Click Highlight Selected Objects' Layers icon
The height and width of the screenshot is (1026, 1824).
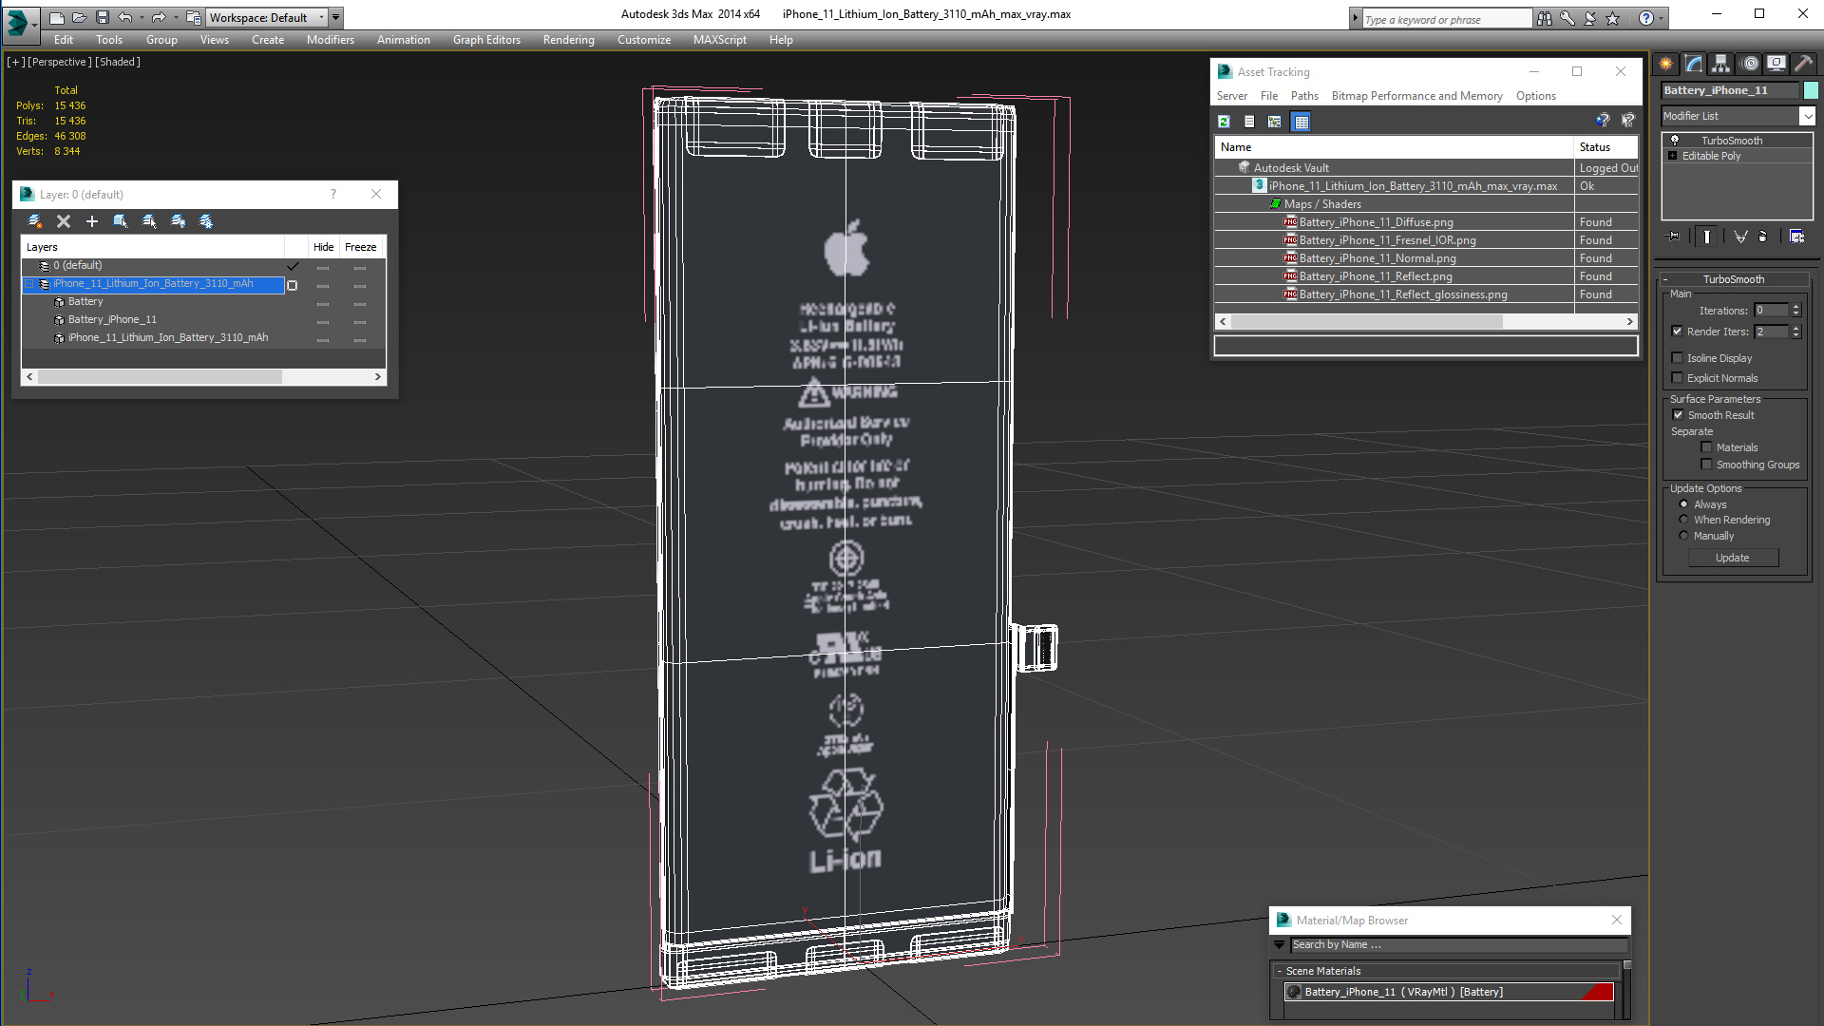149,221
